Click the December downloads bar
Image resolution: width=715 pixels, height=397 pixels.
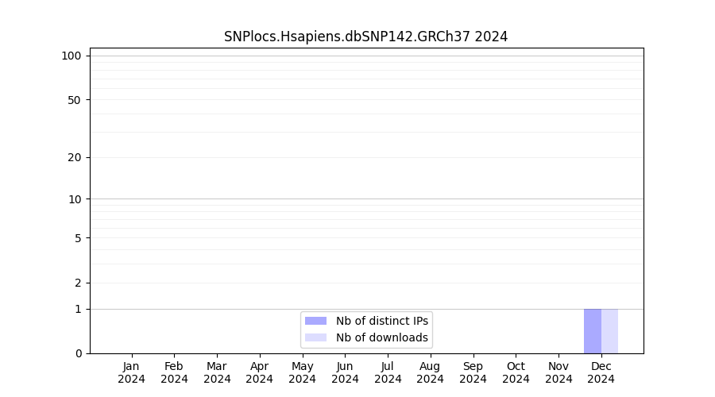click(609, 331)
